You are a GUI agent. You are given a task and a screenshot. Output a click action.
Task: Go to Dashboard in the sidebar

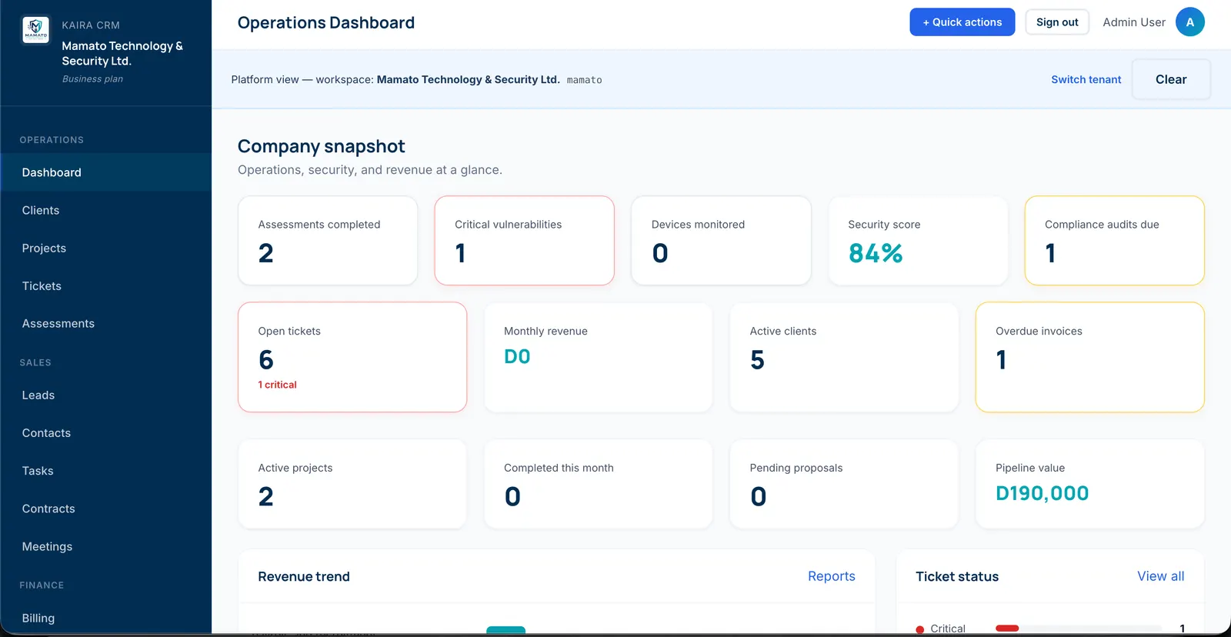(106, 172)
